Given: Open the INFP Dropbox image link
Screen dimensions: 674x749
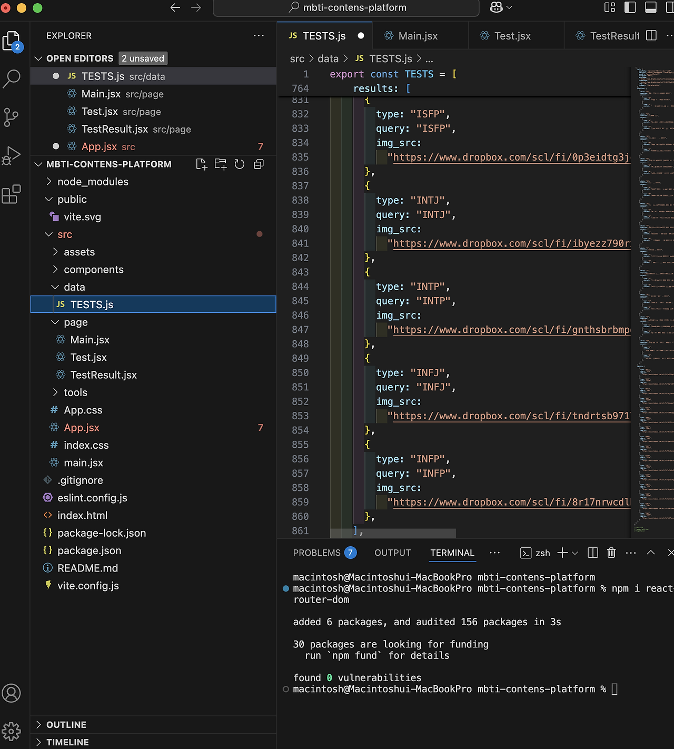Looking at the screenshot, I should coord(511,502).
